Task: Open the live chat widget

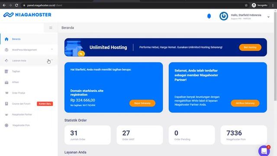Action: pyautogui.click(x=264, y=151)
